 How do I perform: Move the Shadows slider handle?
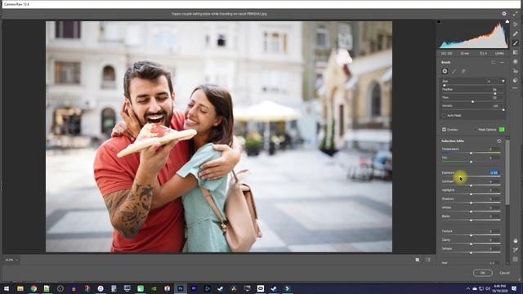(471, 203)
